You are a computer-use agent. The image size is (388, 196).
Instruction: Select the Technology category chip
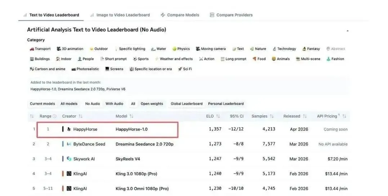284,49
